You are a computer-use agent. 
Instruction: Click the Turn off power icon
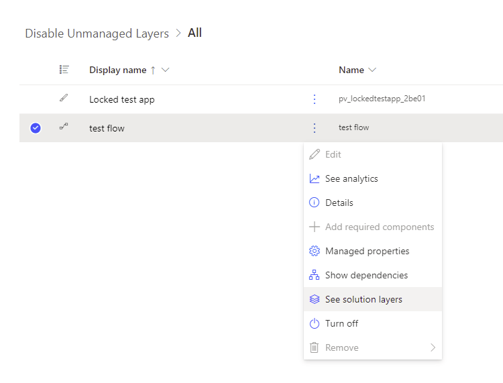tap(315, 323)
